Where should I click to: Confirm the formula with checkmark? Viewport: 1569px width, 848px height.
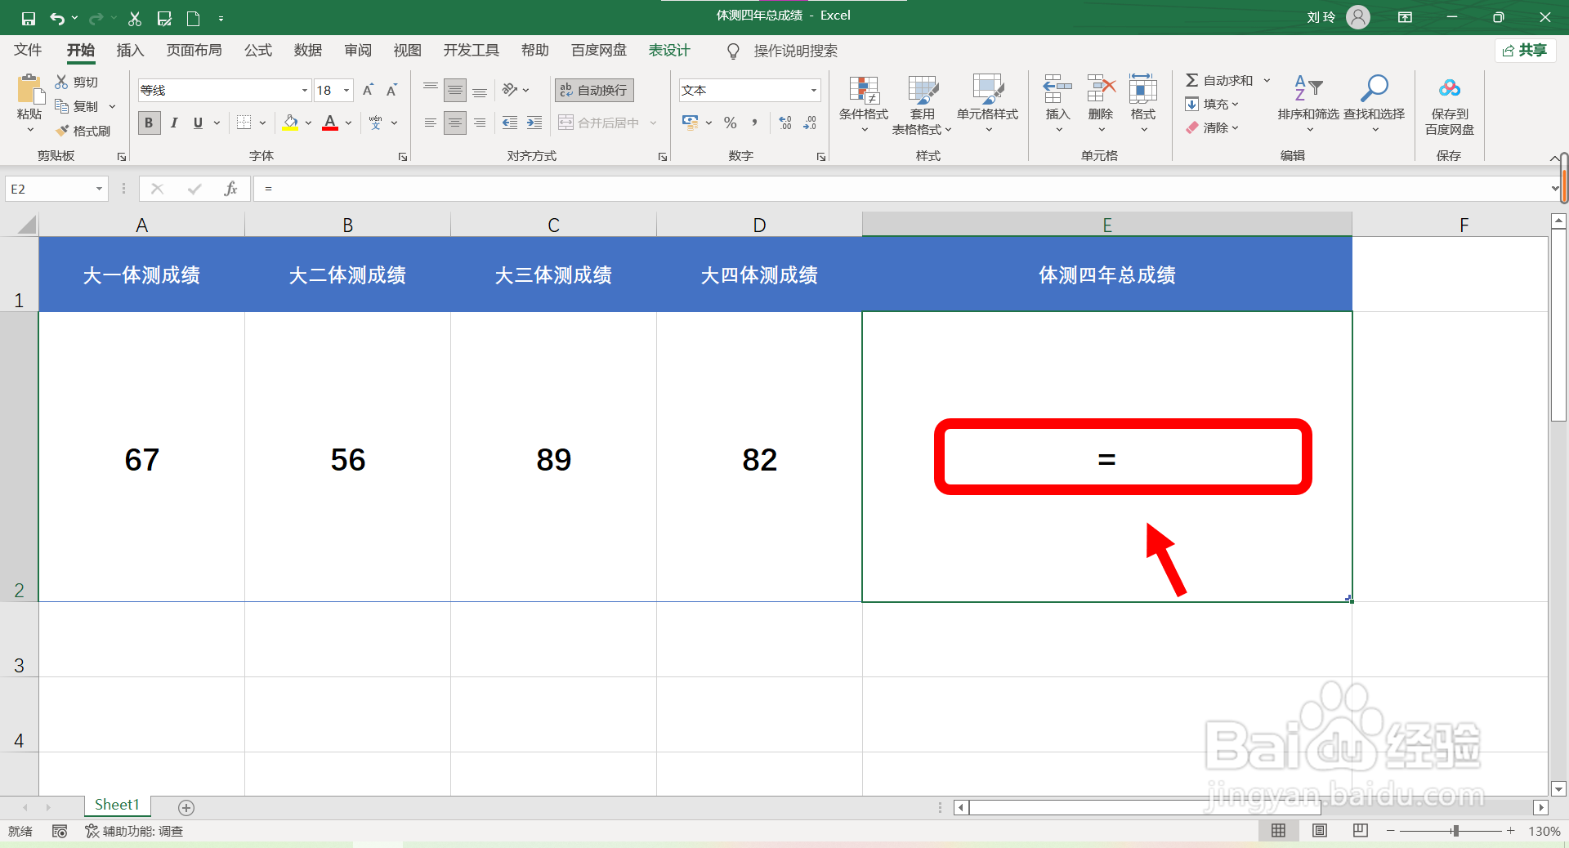tap(194, 189)
